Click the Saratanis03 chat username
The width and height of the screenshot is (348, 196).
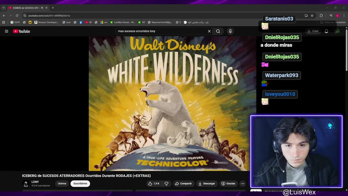(x=279, y=19)
